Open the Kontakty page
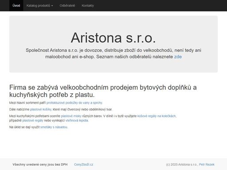Viewport: 227px width, 170px height. tap(88, 6)
